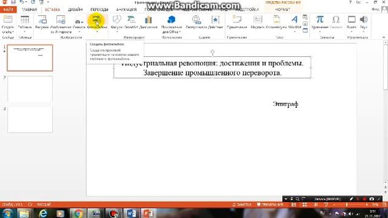
Task: Switch to Slide Sorter view in status bar
Action: (304, 205)
